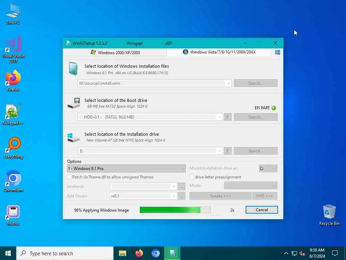Switch to Windows 2000/XP/2003 tab
This screenshot has width=346, height=260.
(115, 52)
